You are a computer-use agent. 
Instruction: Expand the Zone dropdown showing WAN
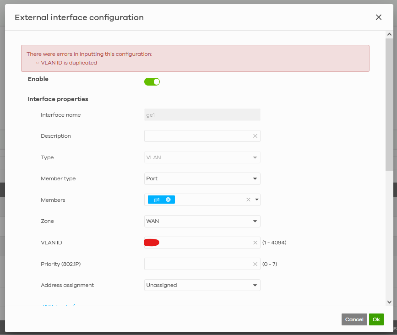[202, 221]
